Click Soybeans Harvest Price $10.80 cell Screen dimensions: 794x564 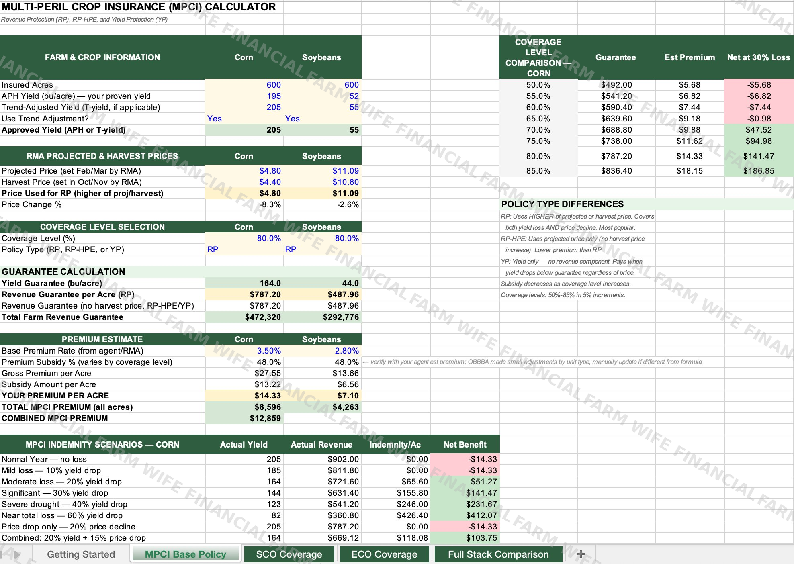click(x=322, y=182)
